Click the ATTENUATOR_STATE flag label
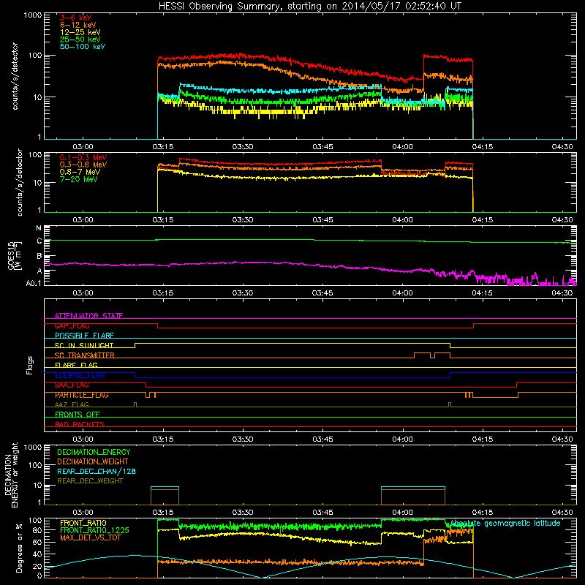The height and width of the screenshot is (585, 585). coord(88,316)
